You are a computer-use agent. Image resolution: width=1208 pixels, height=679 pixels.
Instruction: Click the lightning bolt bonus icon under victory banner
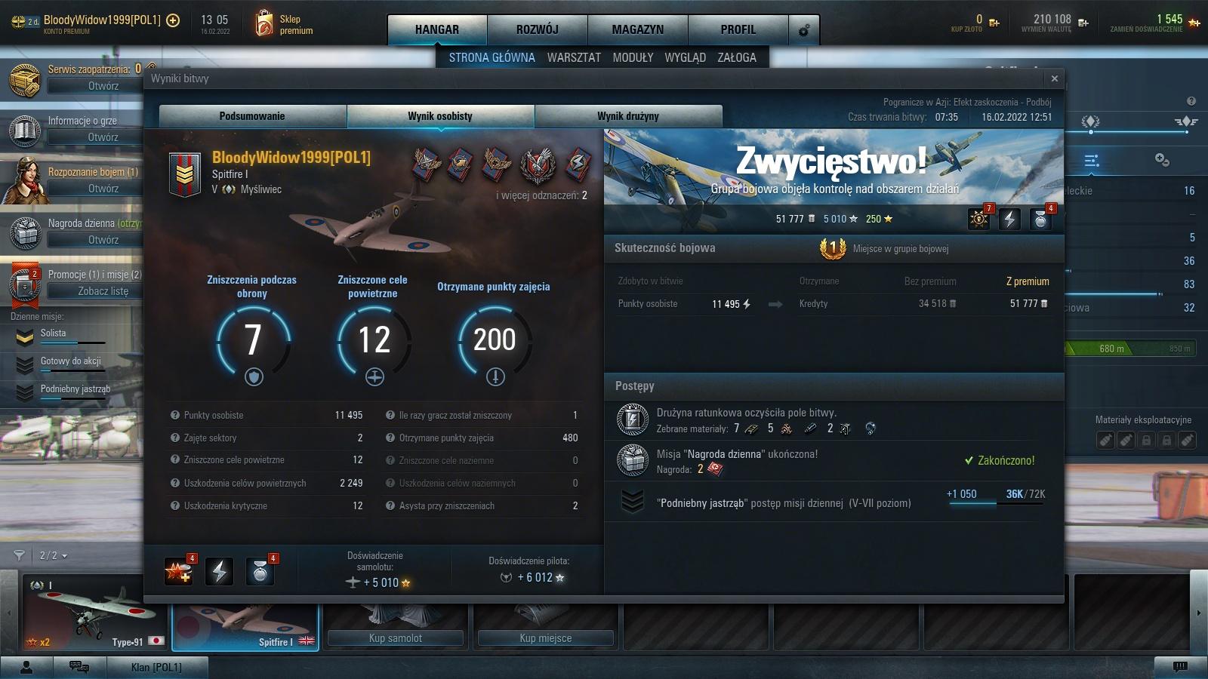coord(1009,219)
